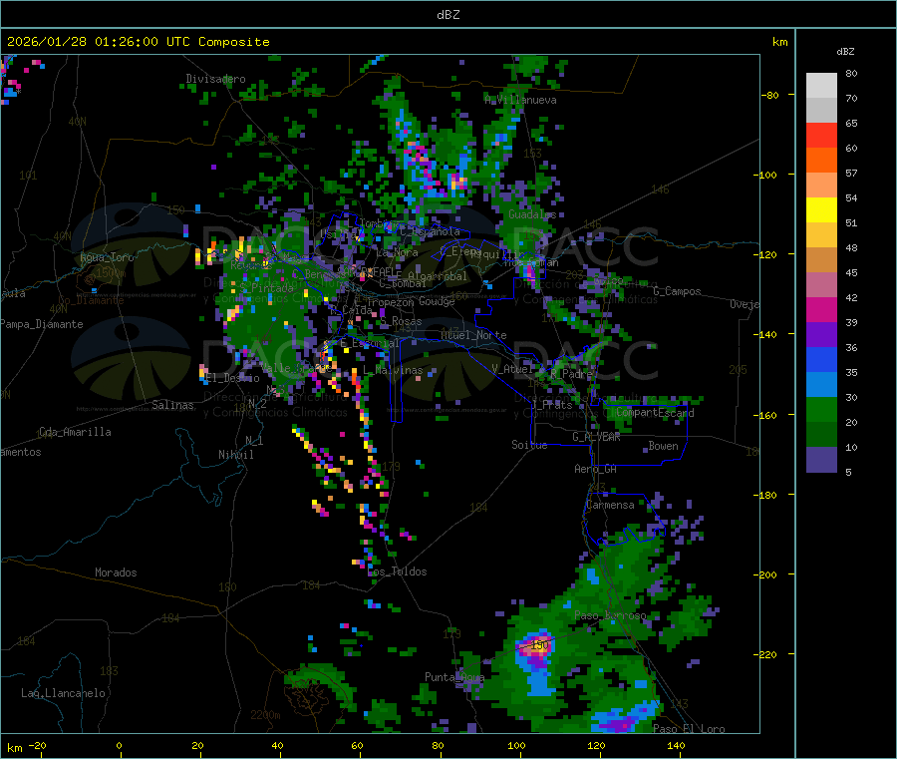The width and height of the screenshot is (897, 759).
Task: Click the timestamp '2026/01/28 01:26:00 UTC Composite'
Action: click(138, 42)
